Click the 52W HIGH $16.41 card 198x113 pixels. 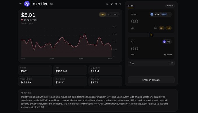click(70, 81)
